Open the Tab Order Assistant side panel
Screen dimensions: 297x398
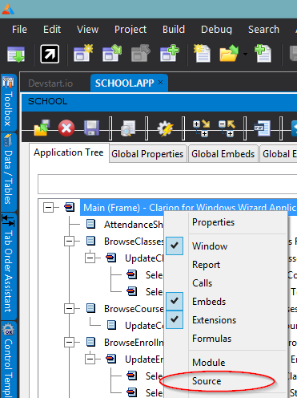[x=9, y=266]
